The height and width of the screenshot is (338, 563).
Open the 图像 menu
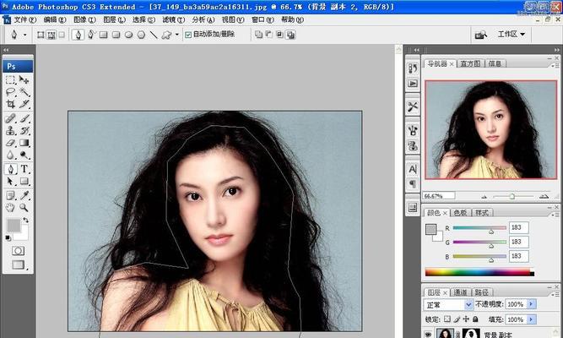(84, 19)
